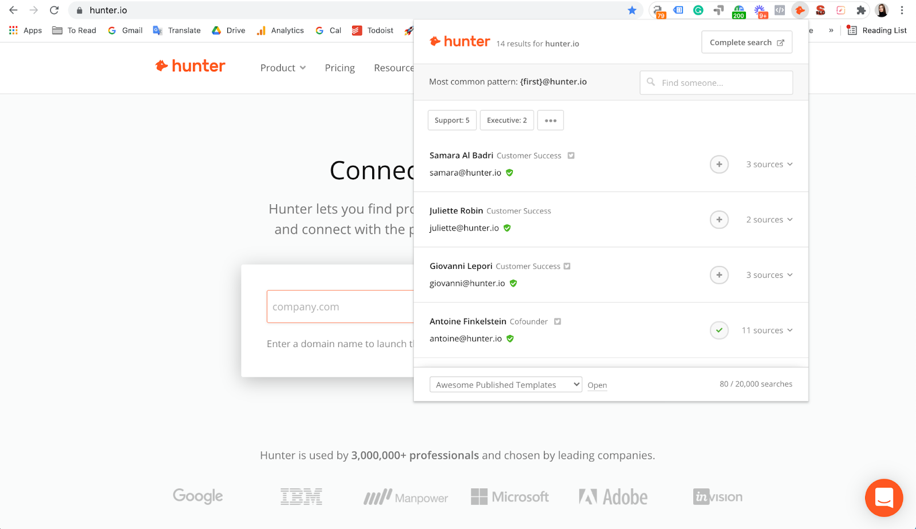Open the Chrome three-dot menu
The width and height of the screenshot is (916, 529).
click(x=902, y=10)
